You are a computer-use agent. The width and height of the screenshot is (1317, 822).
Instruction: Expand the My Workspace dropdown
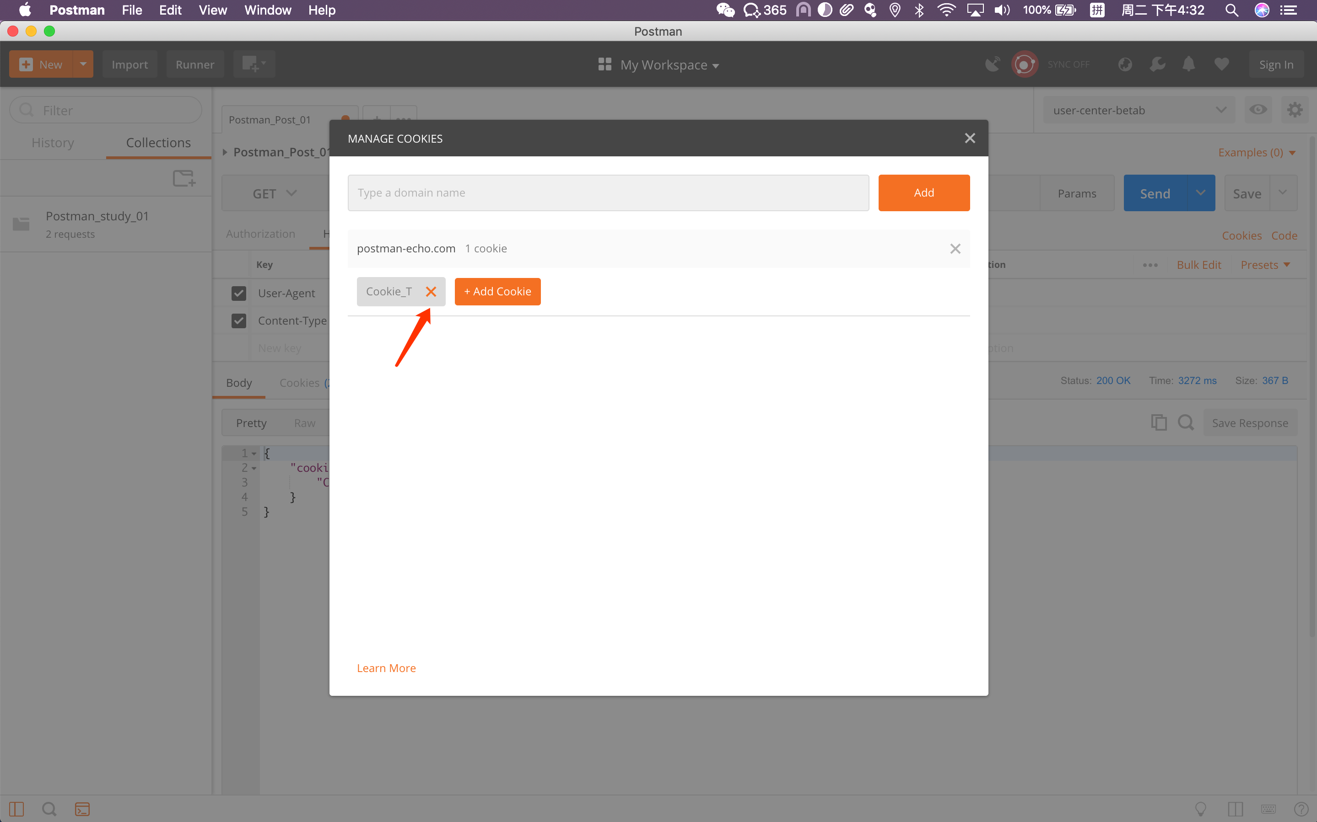(658, 65)
